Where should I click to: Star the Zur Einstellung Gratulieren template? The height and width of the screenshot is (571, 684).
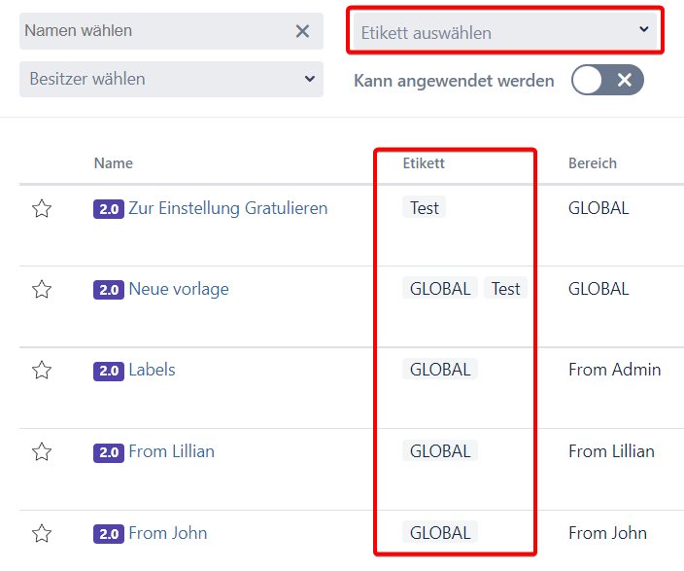(x=42, y=208)
